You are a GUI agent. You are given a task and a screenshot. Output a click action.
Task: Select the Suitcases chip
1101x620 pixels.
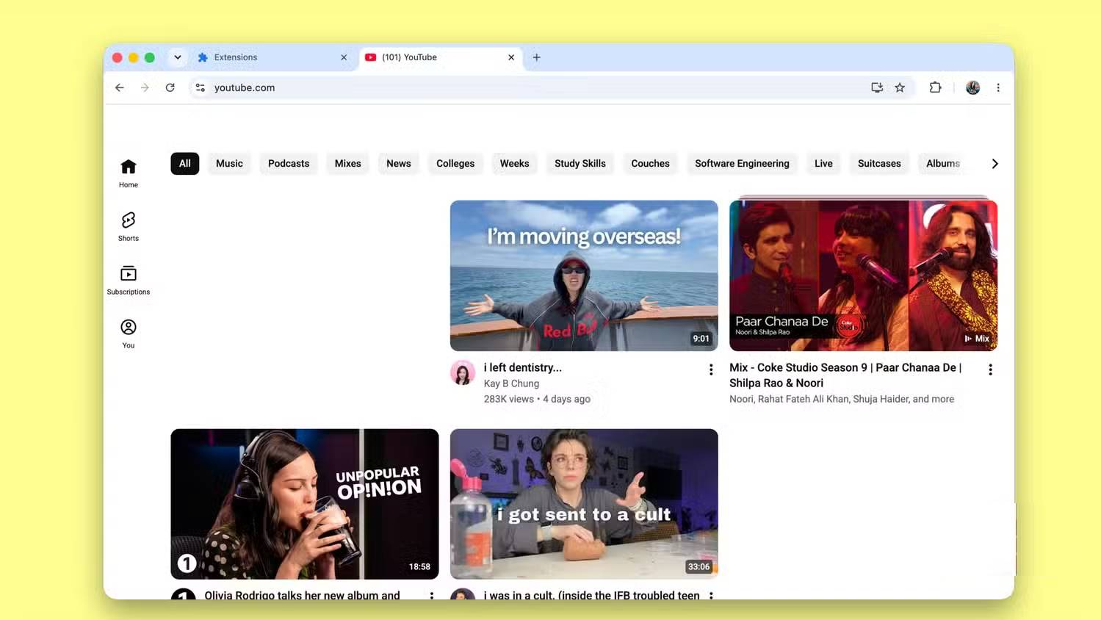pos(879,163)
